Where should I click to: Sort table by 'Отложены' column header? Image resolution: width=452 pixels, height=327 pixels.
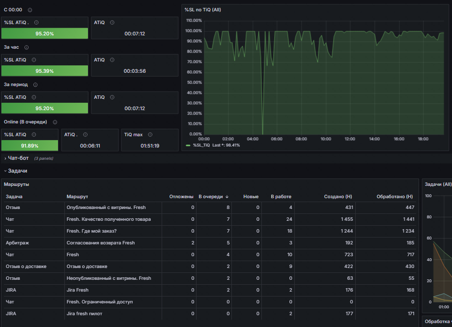pos(181,197)
